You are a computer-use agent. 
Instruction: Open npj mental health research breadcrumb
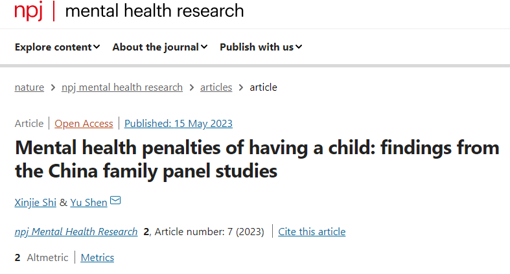pyautogui.click(x=122, y=87)
